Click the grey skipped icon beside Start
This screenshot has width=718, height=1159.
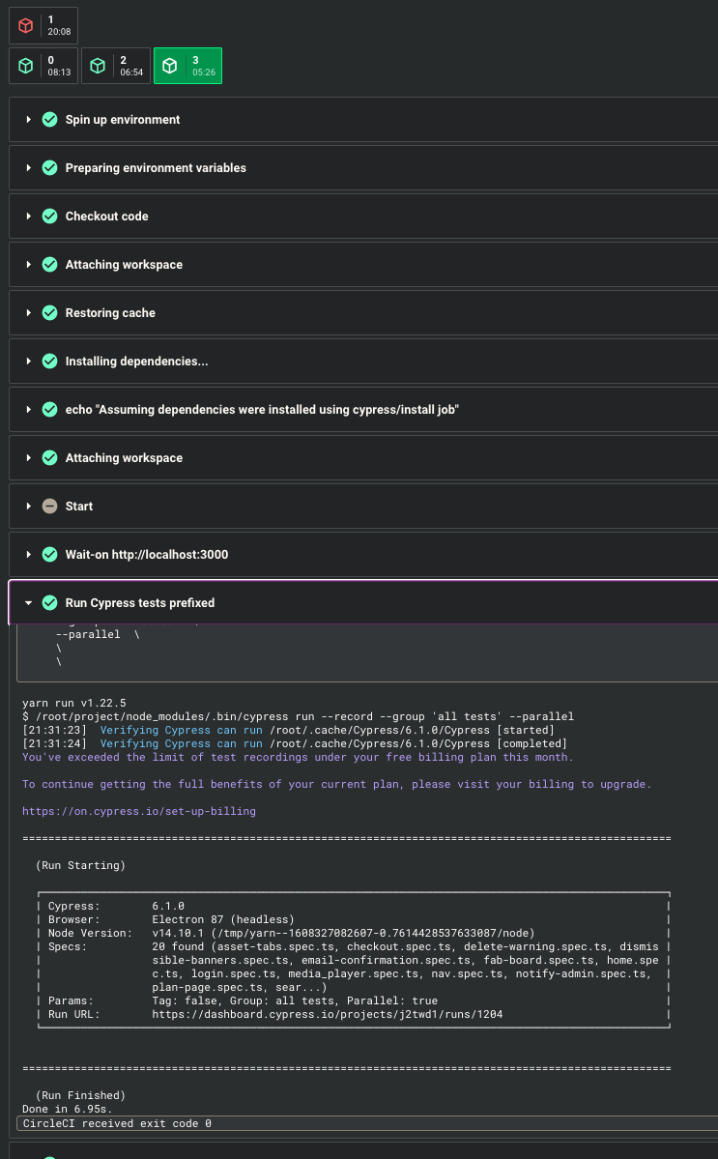(49, 506)
